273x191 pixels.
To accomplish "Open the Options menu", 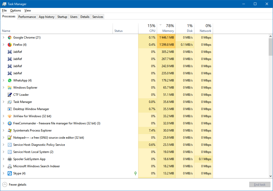I will pos(16,10).
